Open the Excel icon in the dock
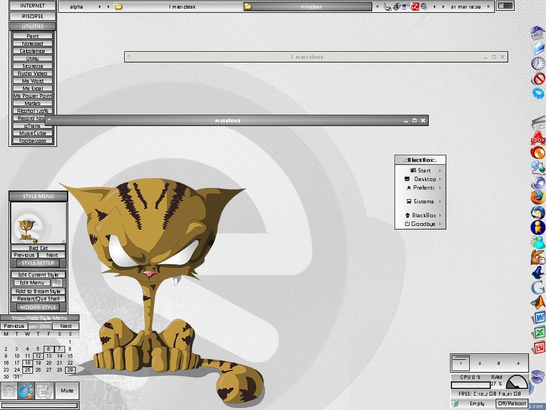The height and width of the screenshot is (410, 546). click(539, 333)
